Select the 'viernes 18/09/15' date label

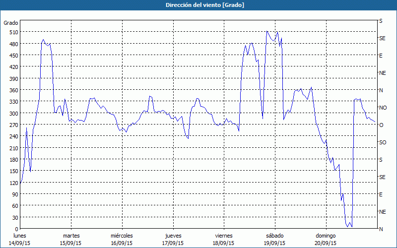click(x=224, y=239)
